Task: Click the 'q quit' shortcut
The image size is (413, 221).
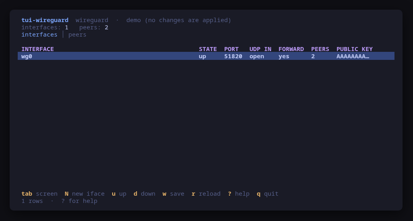Action: click(x=268, y=194)
